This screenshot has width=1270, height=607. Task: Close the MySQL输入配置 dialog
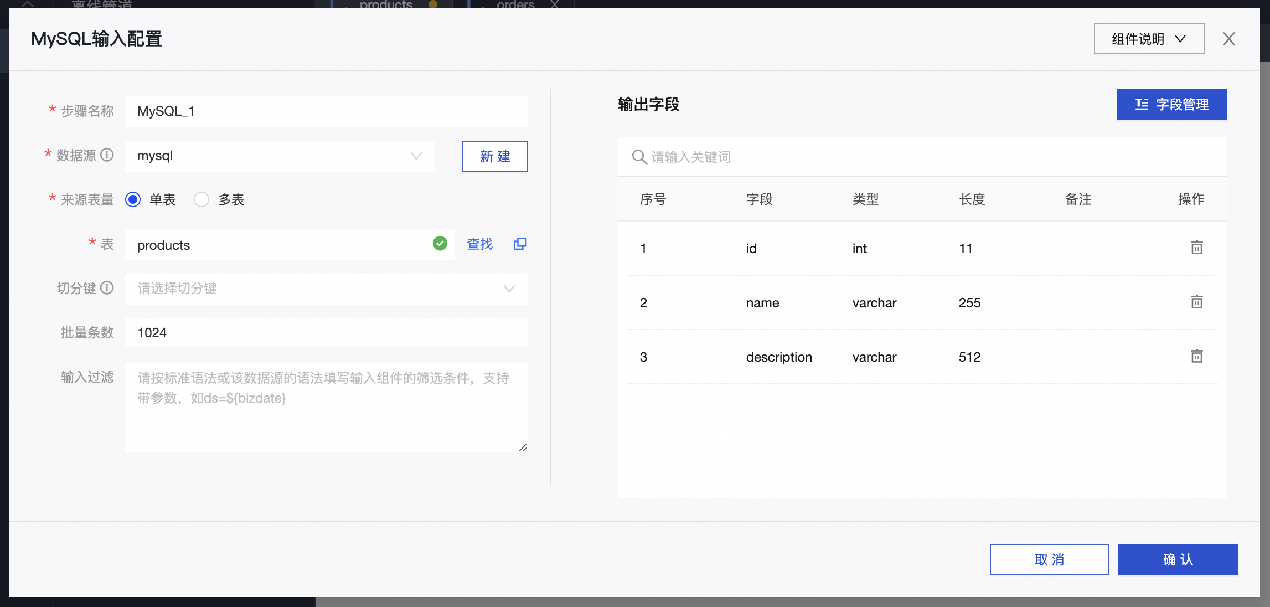coord(1228,39)
